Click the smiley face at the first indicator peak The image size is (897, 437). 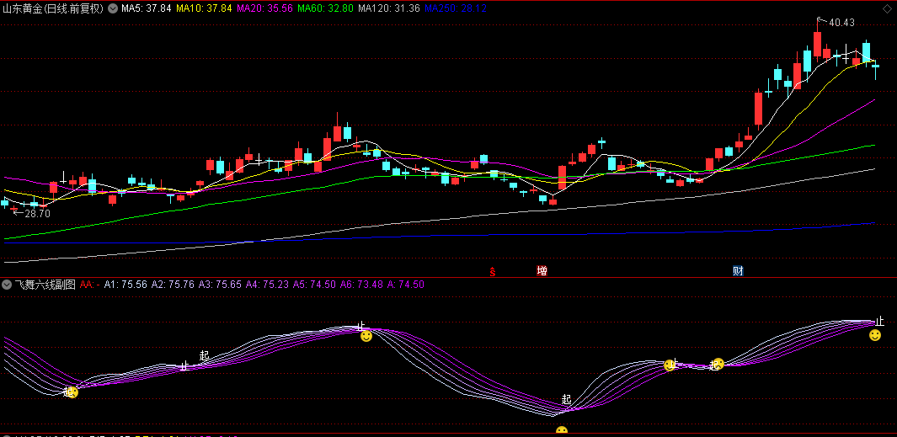click(x=366, y=336)
